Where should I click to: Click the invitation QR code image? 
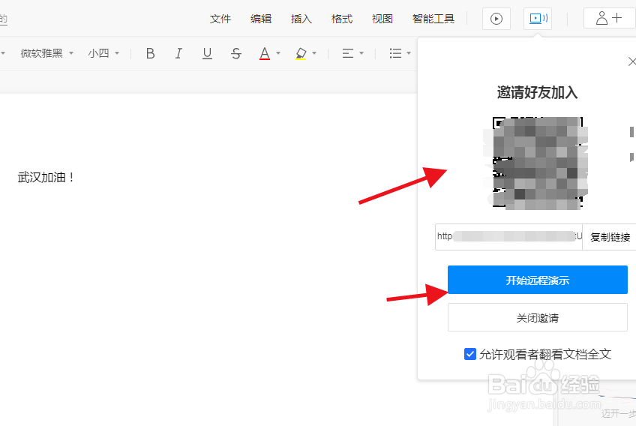tap(538, 163)
